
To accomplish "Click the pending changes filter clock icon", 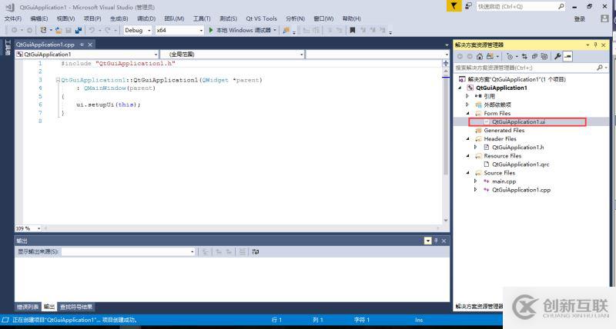I will pos(510,56).
